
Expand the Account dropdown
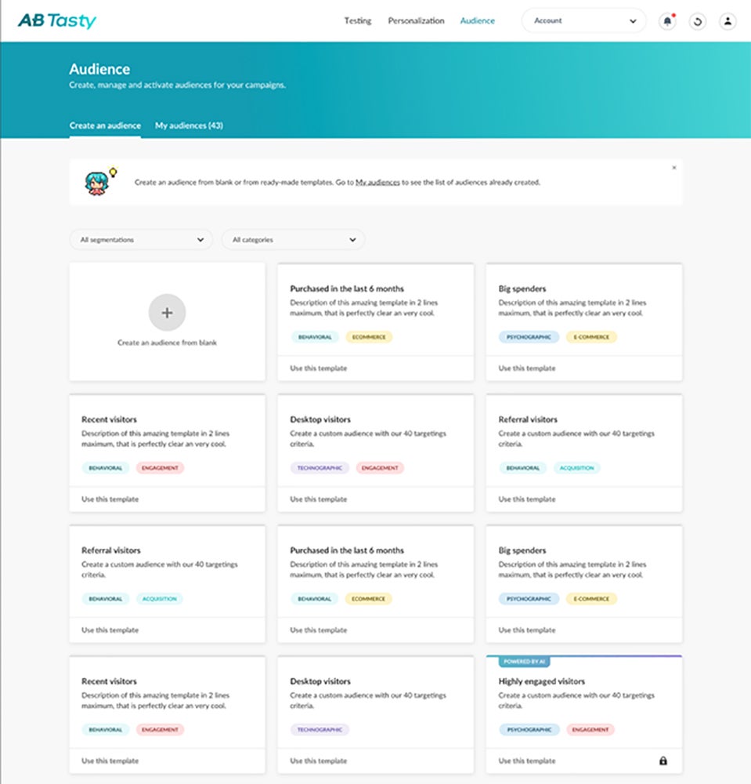(x=583, y=21)
